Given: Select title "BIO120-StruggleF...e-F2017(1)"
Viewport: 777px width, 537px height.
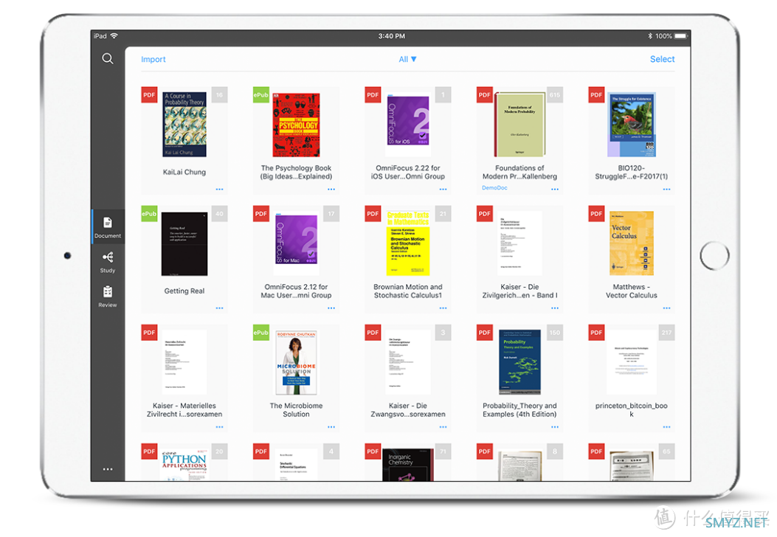Looking at the screenshot, I should point(632,172).
